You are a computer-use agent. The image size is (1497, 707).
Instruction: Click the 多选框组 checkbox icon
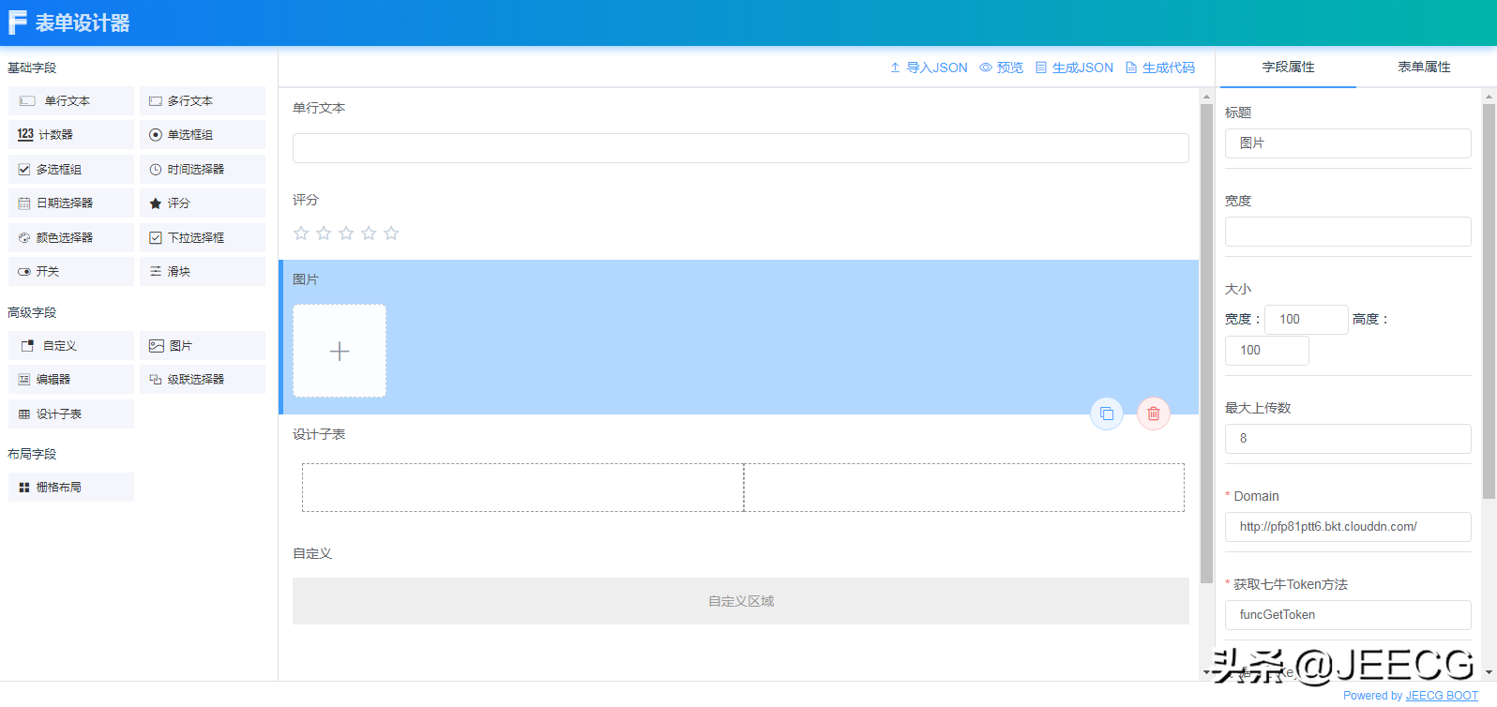(24, 170)
